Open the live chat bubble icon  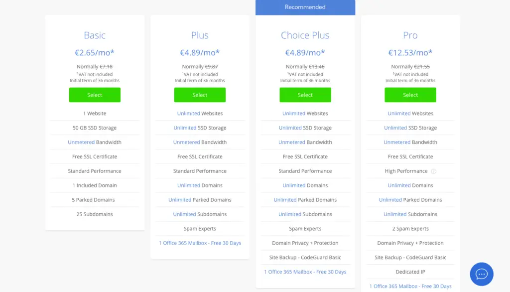point(482,274)
